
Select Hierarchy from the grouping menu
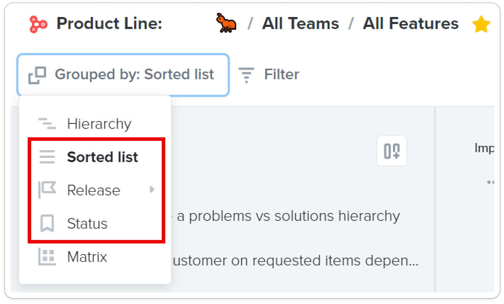click(x=99, y=124)
